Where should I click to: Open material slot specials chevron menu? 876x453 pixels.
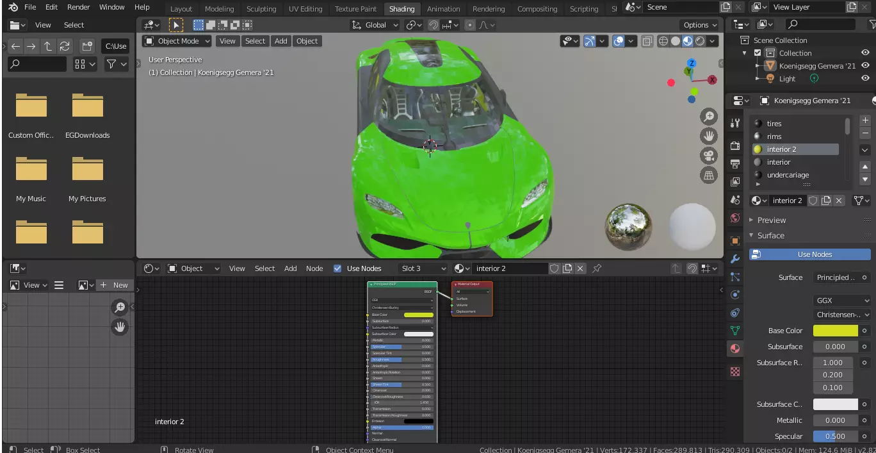pyautogui.click(x=865, y=150)
